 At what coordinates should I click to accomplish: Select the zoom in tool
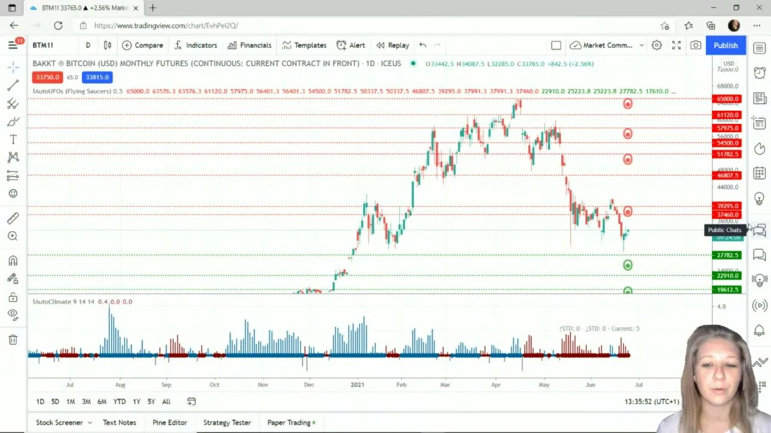(x=13, y=236)
